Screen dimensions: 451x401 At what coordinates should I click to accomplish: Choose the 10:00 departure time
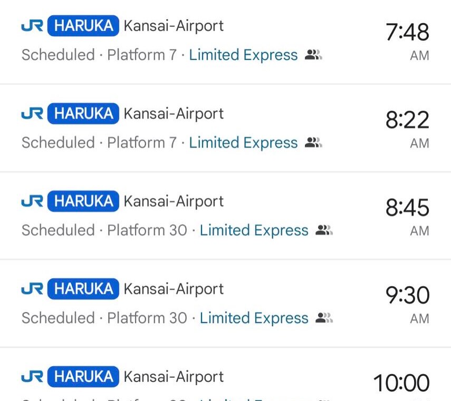coord(401,383)
